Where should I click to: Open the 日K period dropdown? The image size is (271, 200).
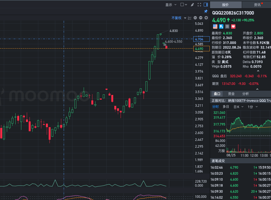pyautogui.click(x=238, y=107)
